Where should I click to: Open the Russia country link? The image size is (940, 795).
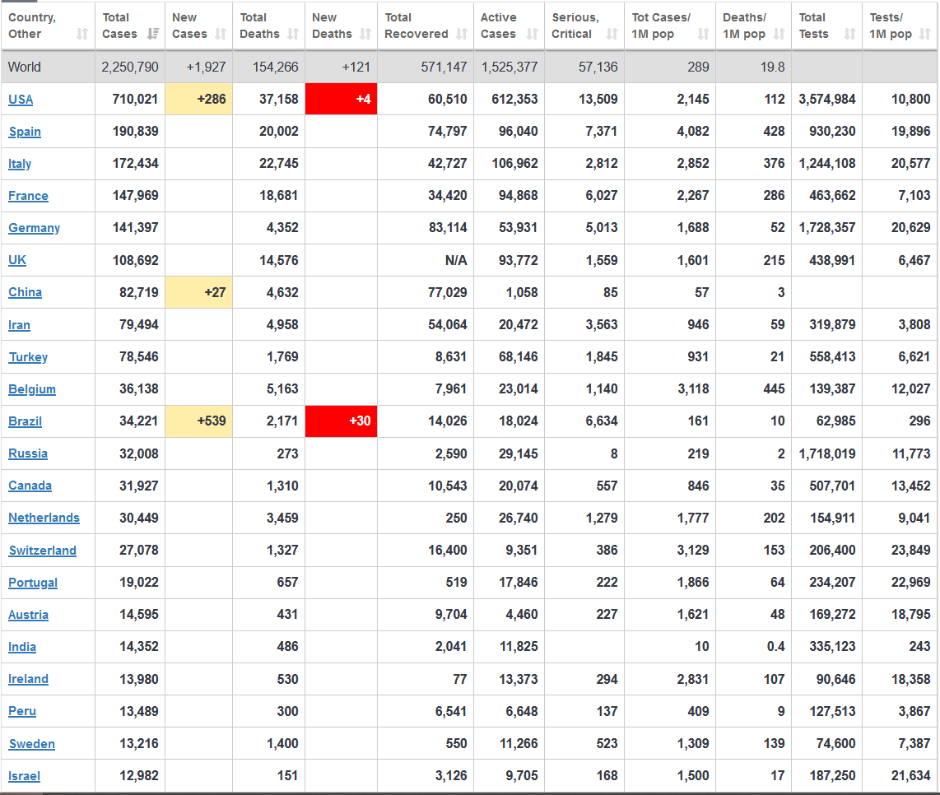[28, 453]
